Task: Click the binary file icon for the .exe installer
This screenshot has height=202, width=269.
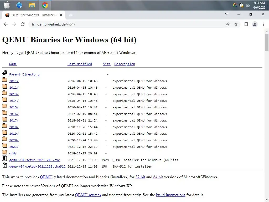Action: click(4, 158)
